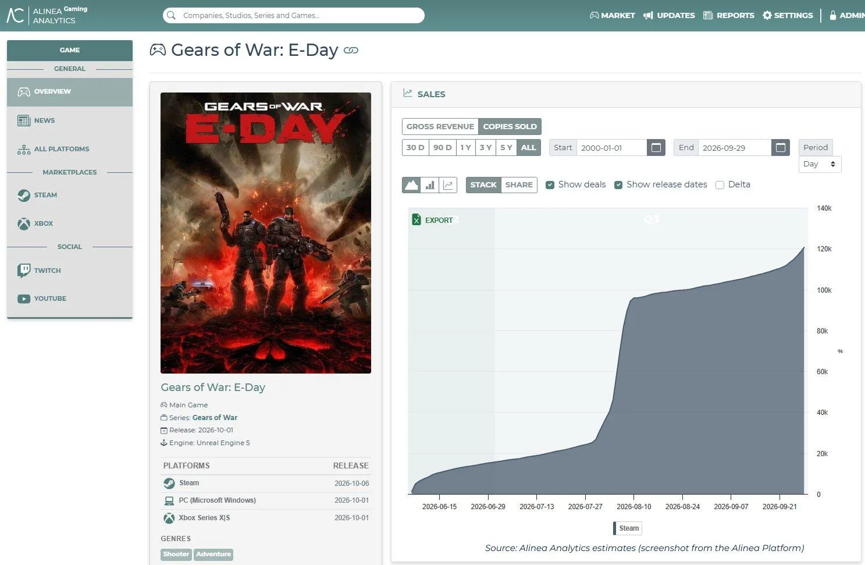
Task: Focus the Companies, Studios, Series and Games search box
Action: [294, 15]
